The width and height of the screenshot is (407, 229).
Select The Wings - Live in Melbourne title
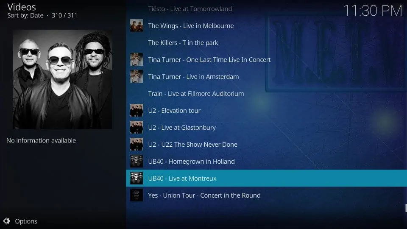pyautogui.click(x=191, y=26)
